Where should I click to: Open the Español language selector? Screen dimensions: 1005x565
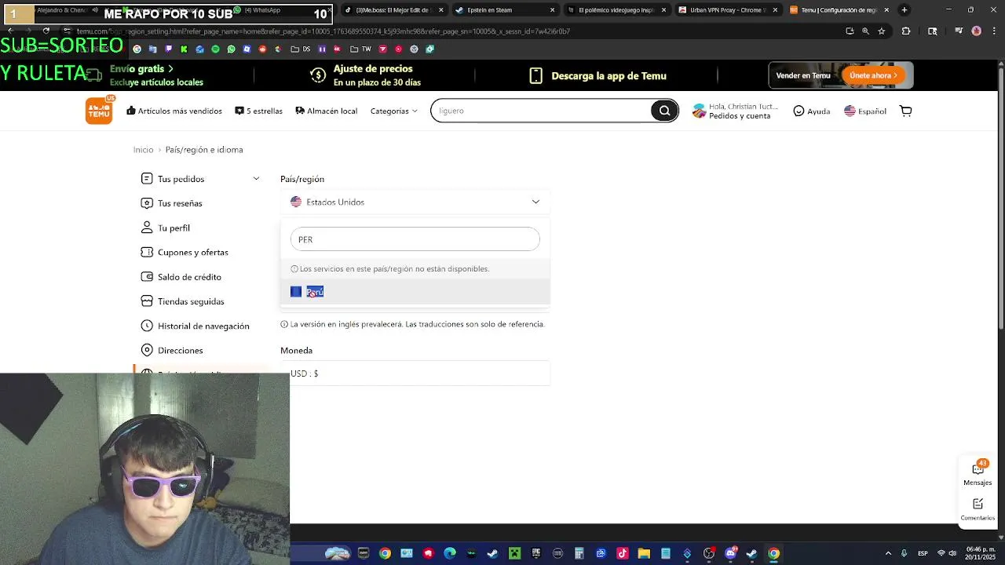[865, 111]
